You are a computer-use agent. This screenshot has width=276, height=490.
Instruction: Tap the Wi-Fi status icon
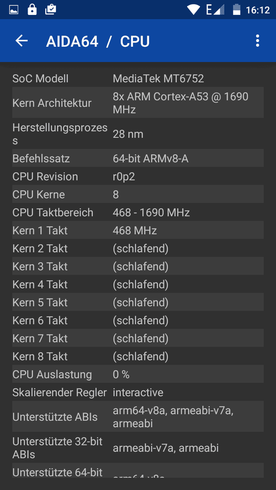pos(194,10)
